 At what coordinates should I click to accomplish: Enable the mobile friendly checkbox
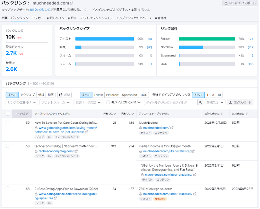click(x=108, y=103)
